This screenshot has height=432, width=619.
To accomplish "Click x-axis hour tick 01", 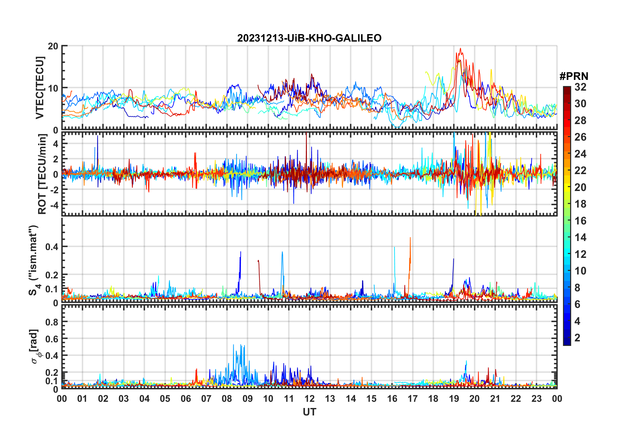I will 82,399.
